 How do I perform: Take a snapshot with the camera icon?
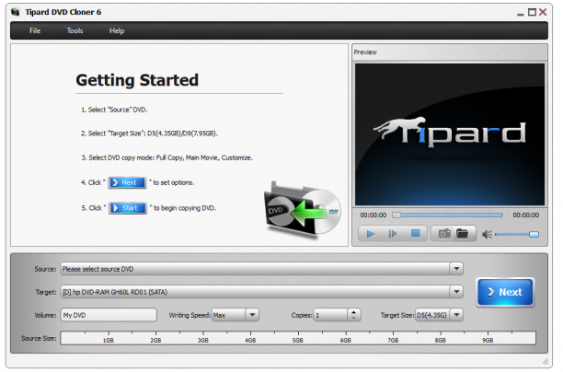tap(444, 234)
